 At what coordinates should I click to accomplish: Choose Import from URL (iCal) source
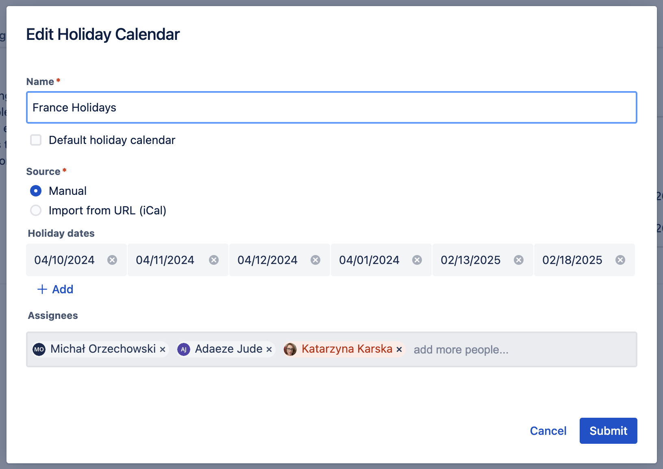(x=36, y=210)
